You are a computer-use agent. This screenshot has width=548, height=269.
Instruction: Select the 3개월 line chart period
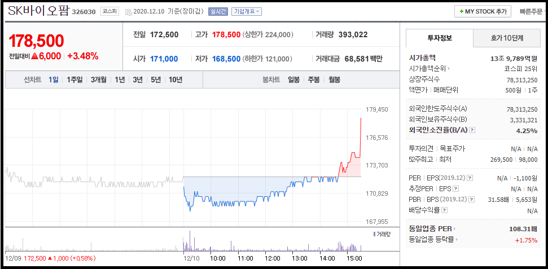point(99,80)
